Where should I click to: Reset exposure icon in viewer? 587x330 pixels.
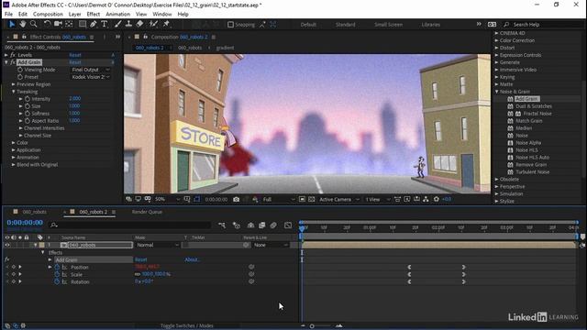[x=437, y=200]
